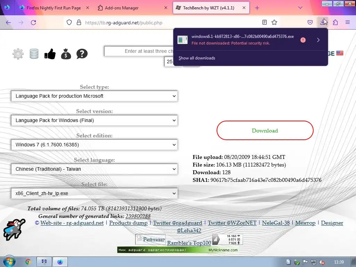Open the Firefox hamburger menu
Image resolution: width=356 pixels, height=267 pixels.
(x=348, y=23)
